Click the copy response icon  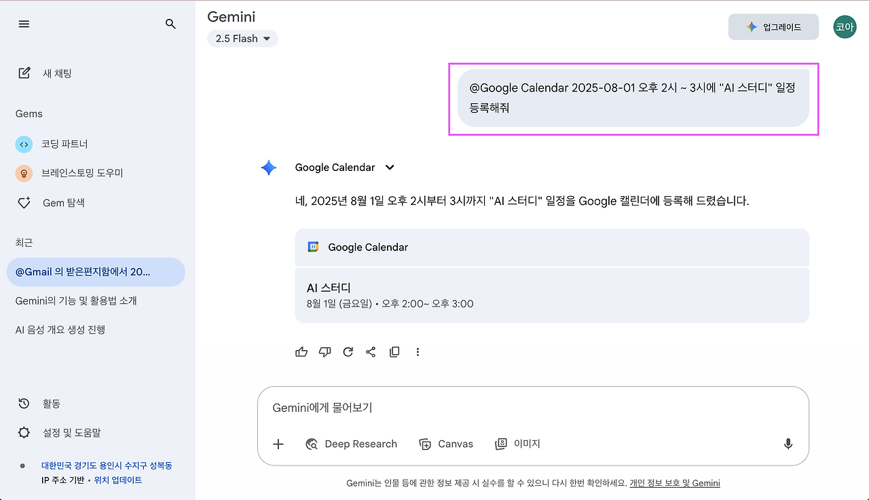[394, 351]
